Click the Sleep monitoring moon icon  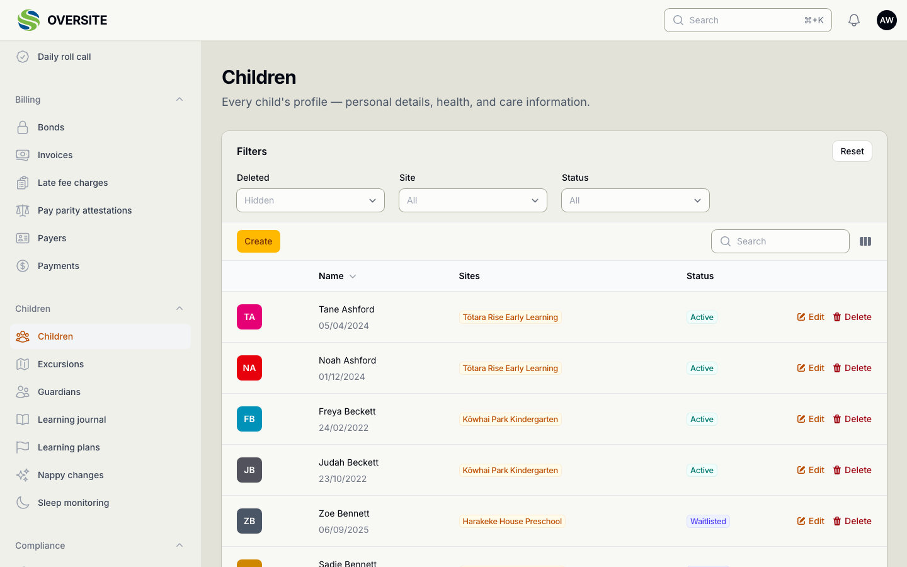pyautogui.click(x=23, y=503)
